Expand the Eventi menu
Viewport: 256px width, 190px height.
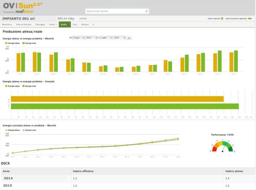tap(52, 25)
